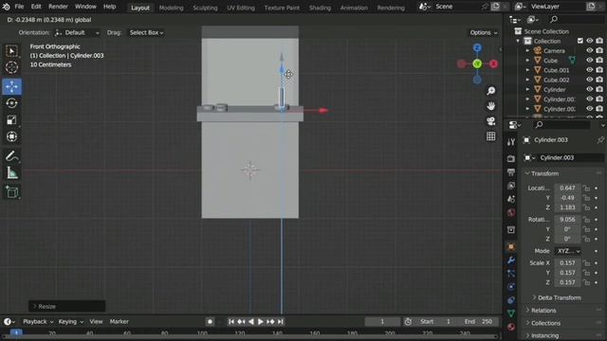607x341 pixels.
Task: Click the X axis on navigation gizmo
Action: [x=493, y=63]
